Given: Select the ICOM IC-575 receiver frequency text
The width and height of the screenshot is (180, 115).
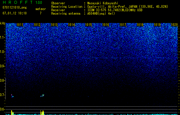Looking at the screenshot, I should (115, 10).
